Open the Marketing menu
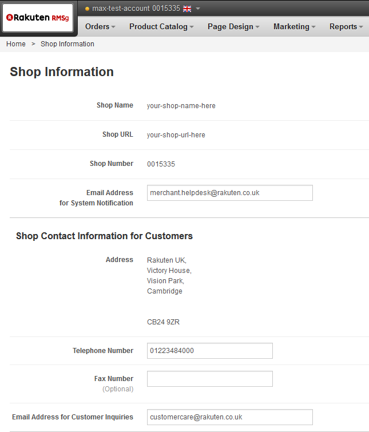Viewport: 369px width, 432px height. pyautogui.click(x=294, y=26)
